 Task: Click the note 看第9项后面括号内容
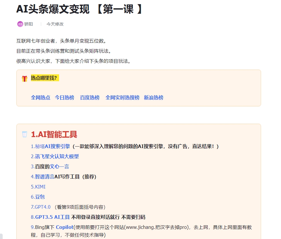point(80,207)
